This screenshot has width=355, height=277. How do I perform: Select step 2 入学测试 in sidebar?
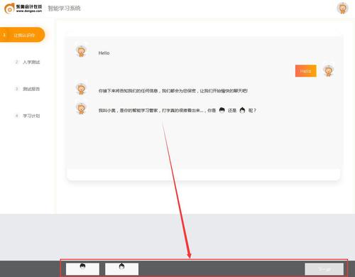(x=28, y=62)
